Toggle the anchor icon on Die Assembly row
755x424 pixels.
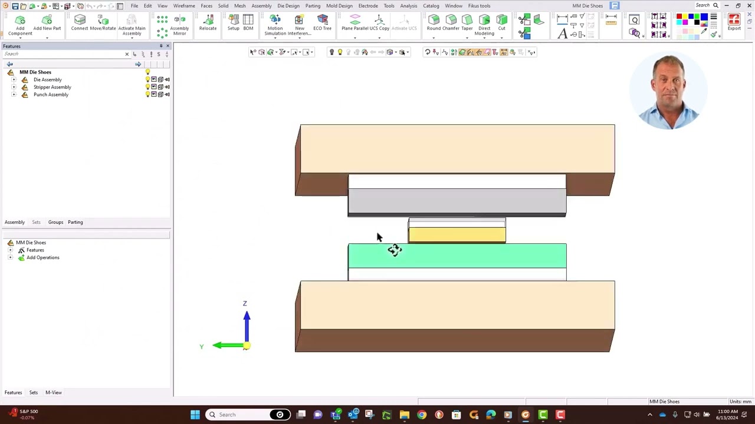(167, 79)
